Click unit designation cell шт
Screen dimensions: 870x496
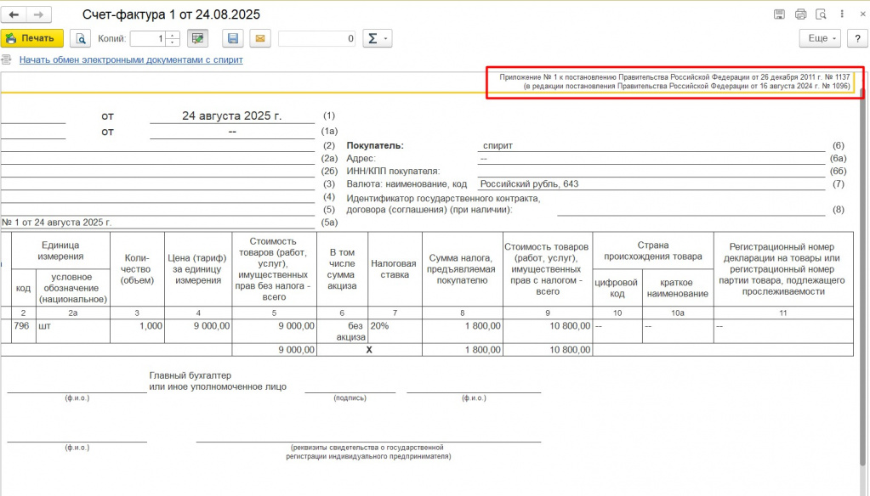click(x=72, y=331)
